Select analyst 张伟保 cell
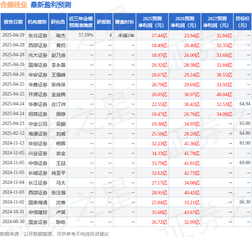The width and height of the screenshot is (252, 237). click(x=59, y=85)
